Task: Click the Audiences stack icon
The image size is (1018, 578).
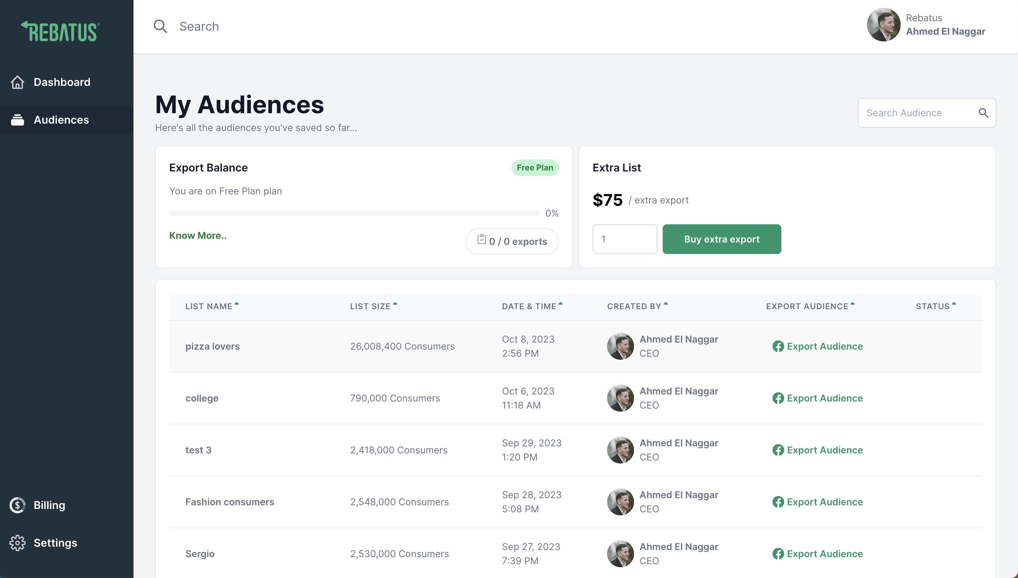Action: (x=18, y=120)
